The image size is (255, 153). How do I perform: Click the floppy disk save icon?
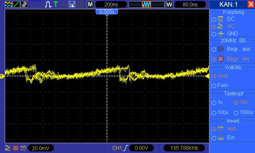coord(72,4)
